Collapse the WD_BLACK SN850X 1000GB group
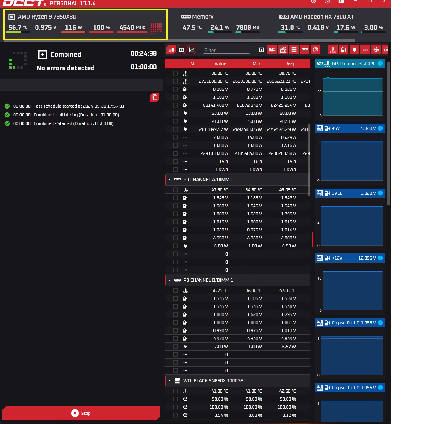 click(x=170, y=381)
